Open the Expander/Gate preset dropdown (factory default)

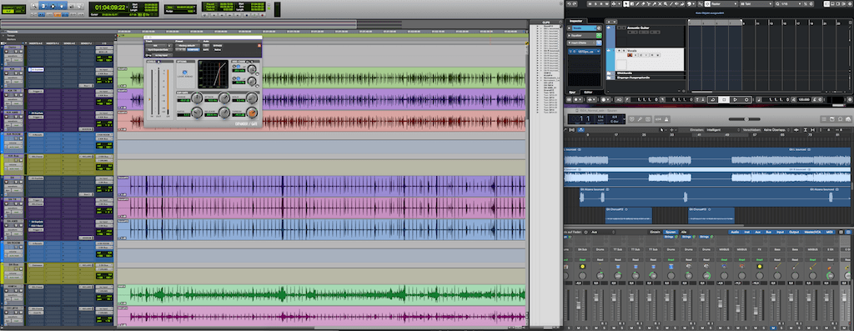pos(188,46)
